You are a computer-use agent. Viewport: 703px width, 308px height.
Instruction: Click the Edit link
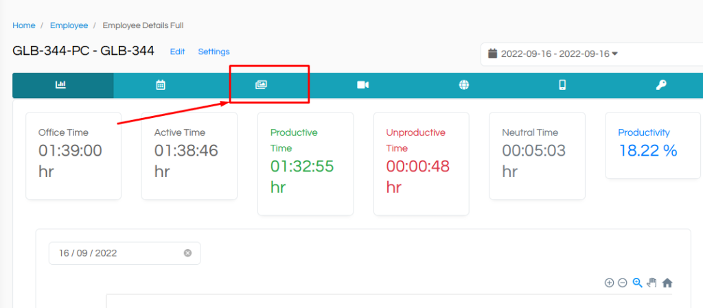coord(178,51)
